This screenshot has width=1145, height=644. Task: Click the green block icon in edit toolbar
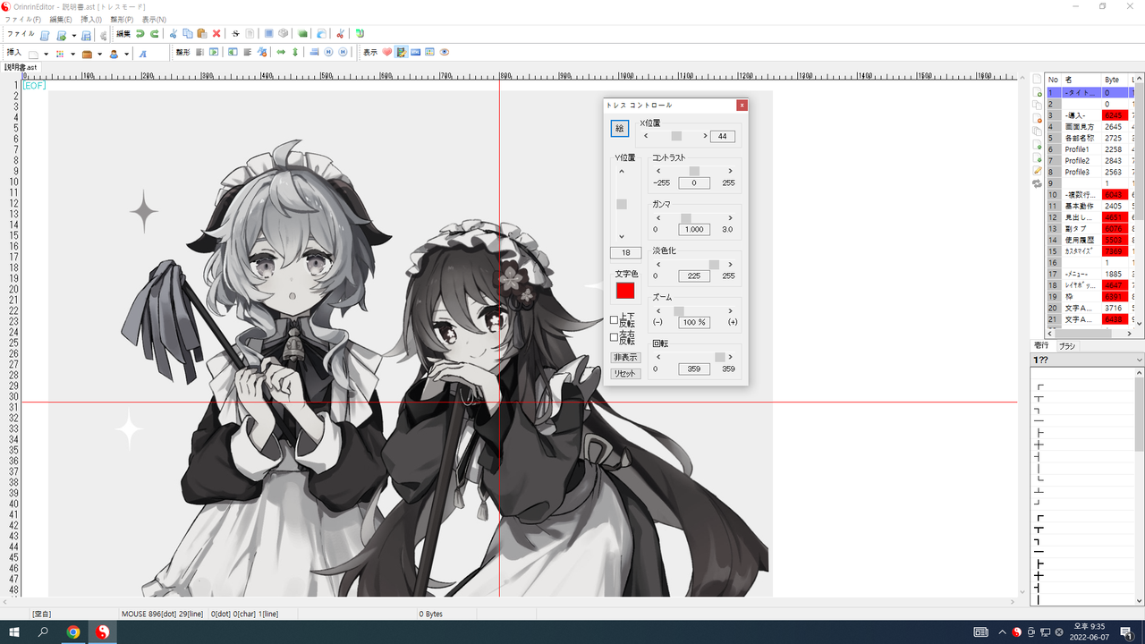point(302,34)
